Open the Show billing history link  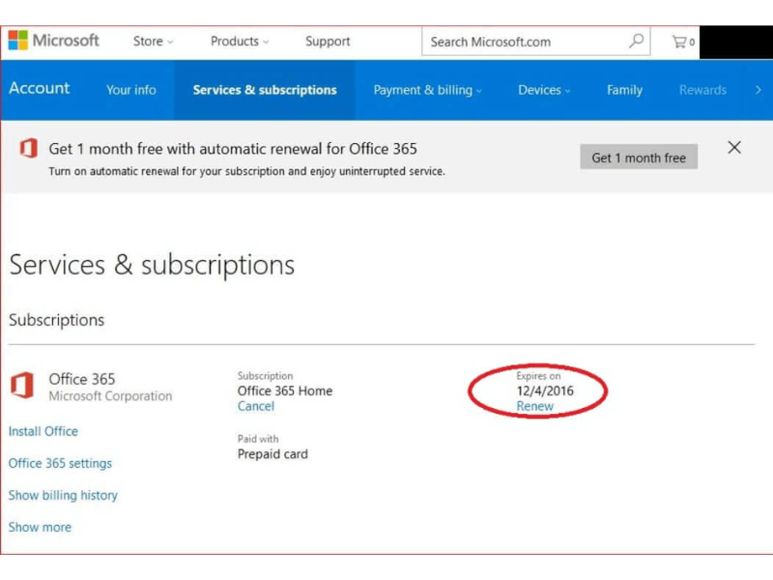click(63, 495)
